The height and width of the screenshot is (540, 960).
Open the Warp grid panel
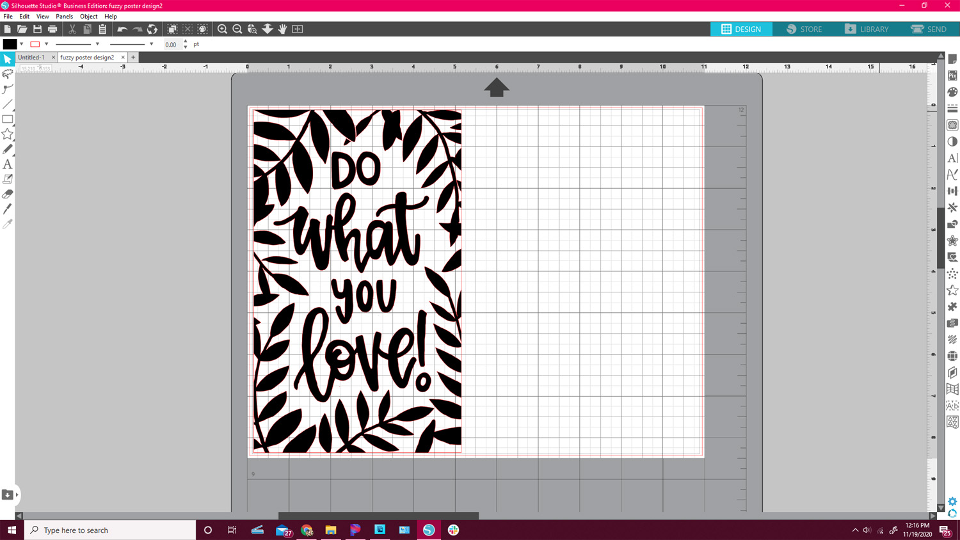click(952, 389)
